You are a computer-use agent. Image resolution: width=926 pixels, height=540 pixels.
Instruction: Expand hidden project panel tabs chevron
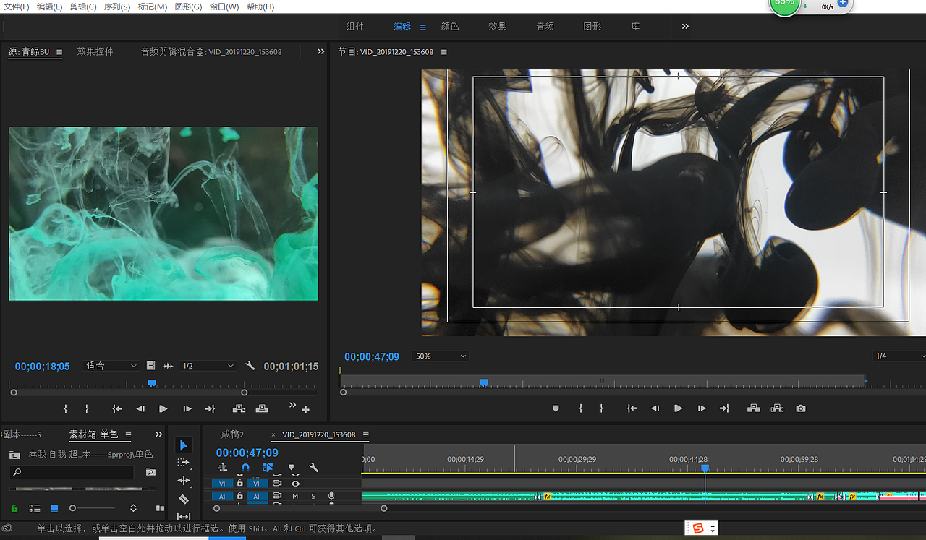pos(159,434)
